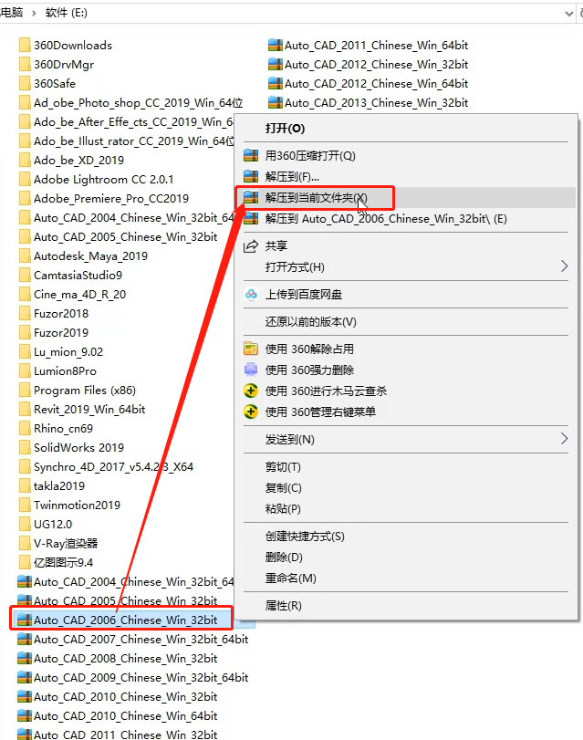Click the breadcrumb chevron before 软件 (E:)
This screenshot has height=740, width=583.
pos(34,13)
